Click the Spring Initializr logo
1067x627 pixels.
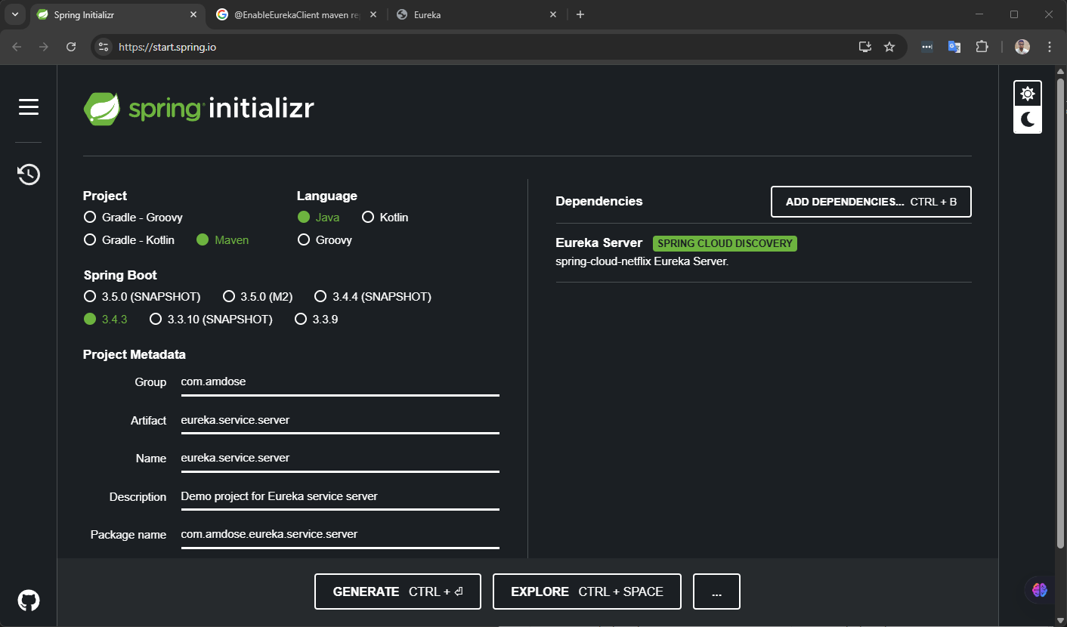click(199, 109)
